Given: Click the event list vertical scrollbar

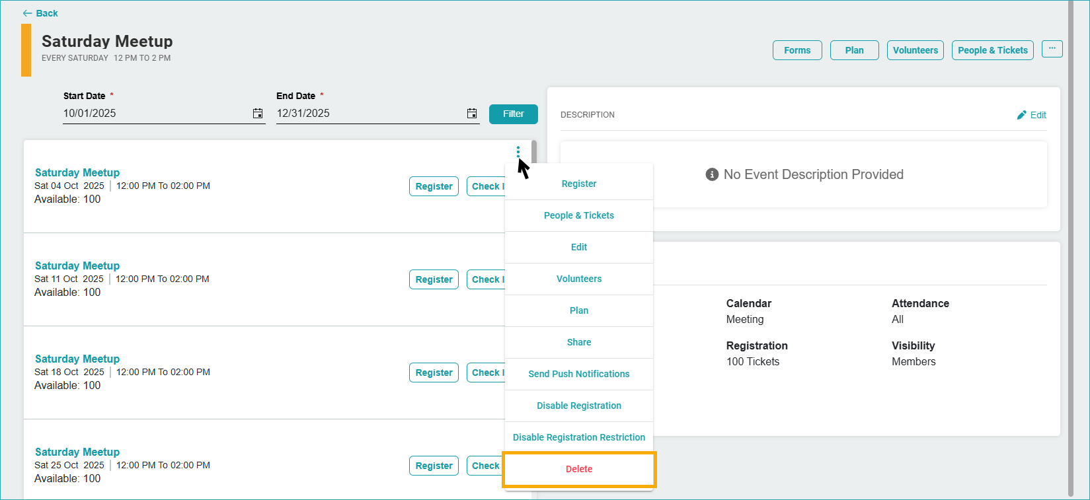Looking at the screenshot, I should (533, 152).
